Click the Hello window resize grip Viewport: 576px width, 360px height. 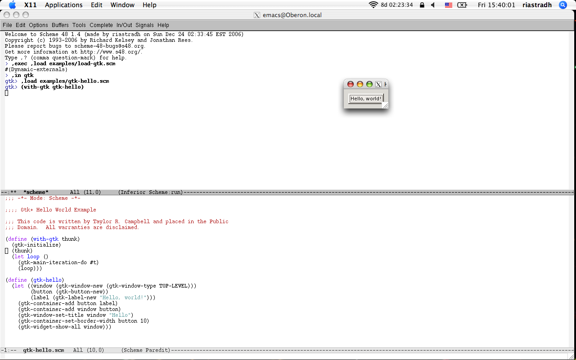point(385,105)
